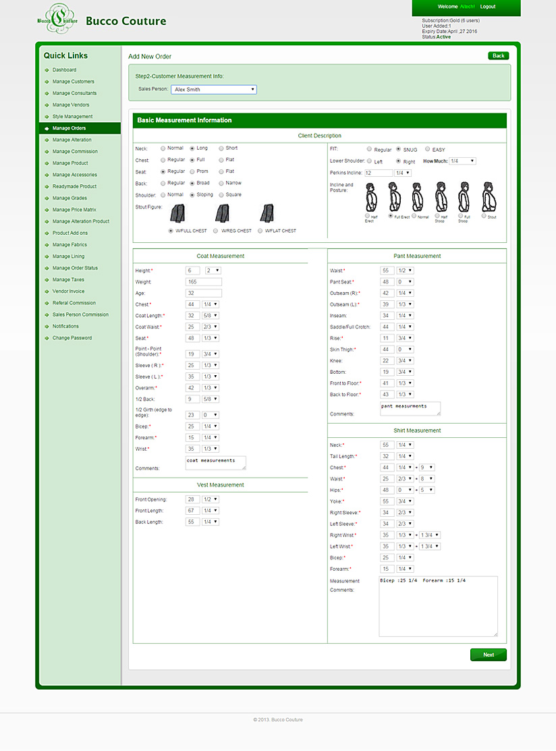Pick Narrow for Back
This screenshot has height=751, width=556.
pyautogui.click(x=221, y=184)
